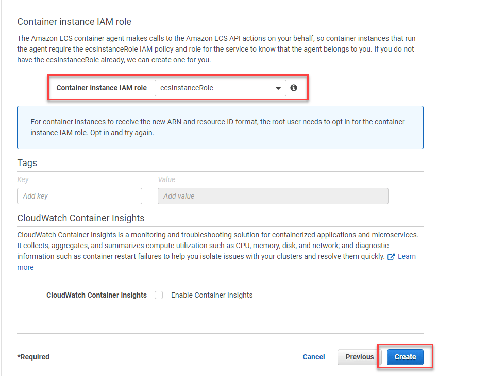Open the Container instance IAM role dropdown
The width and height of the screenshot is (489, 376).
(220, 88)
